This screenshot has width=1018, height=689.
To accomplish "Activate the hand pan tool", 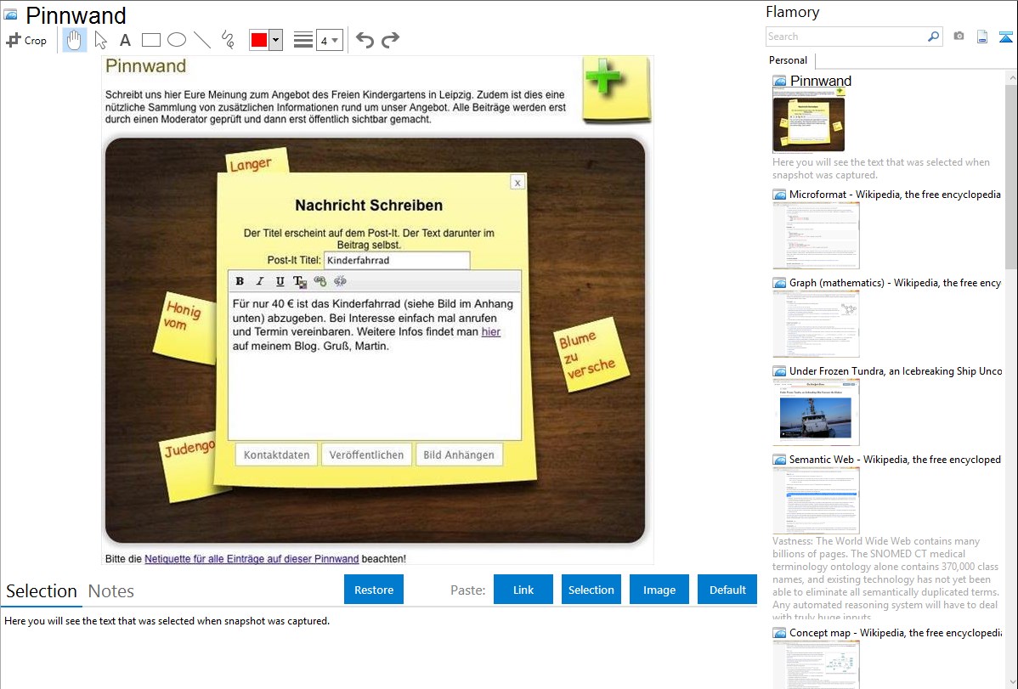I will tap(75, 40).
